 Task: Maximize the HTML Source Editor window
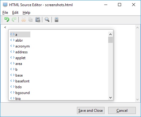point(120,5)
